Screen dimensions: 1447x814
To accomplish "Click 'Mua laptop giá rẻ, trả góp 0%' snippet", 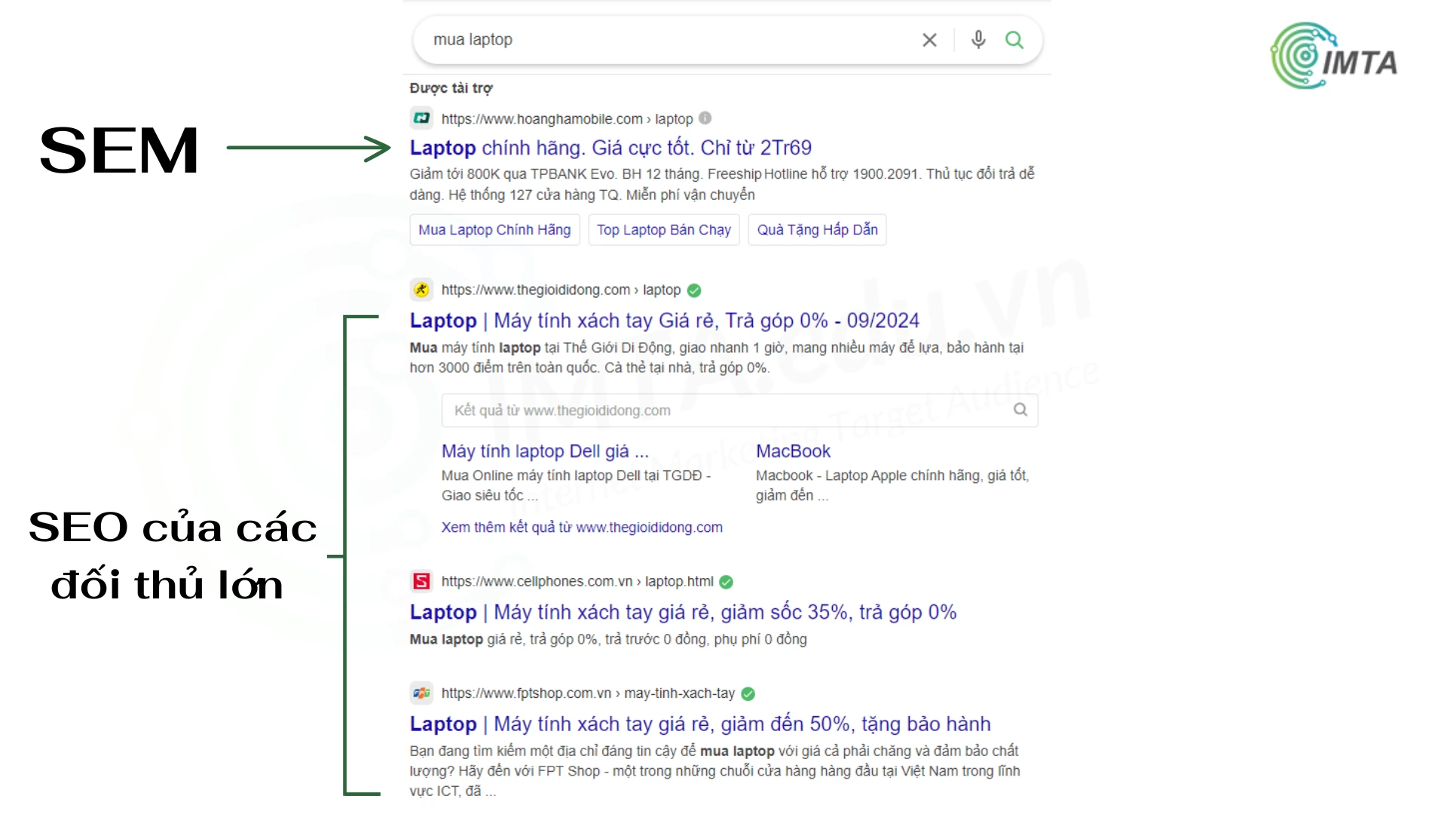I will point(608,639).
